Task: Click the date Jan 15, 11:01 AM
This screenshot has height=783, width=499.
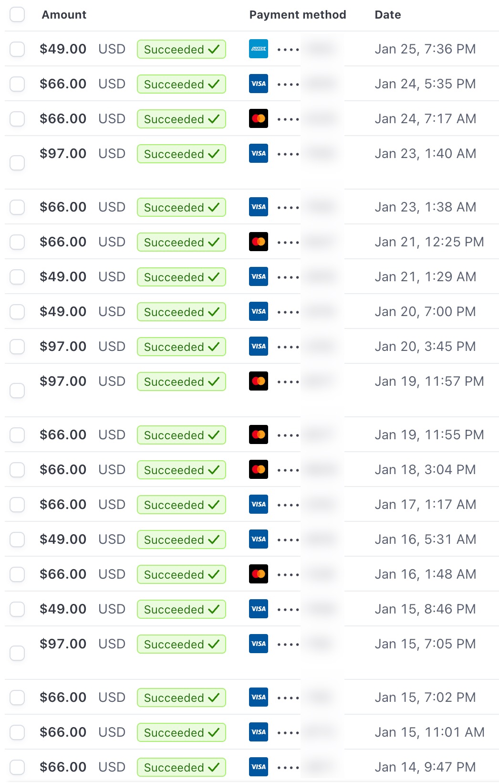Action: point(429,732)
